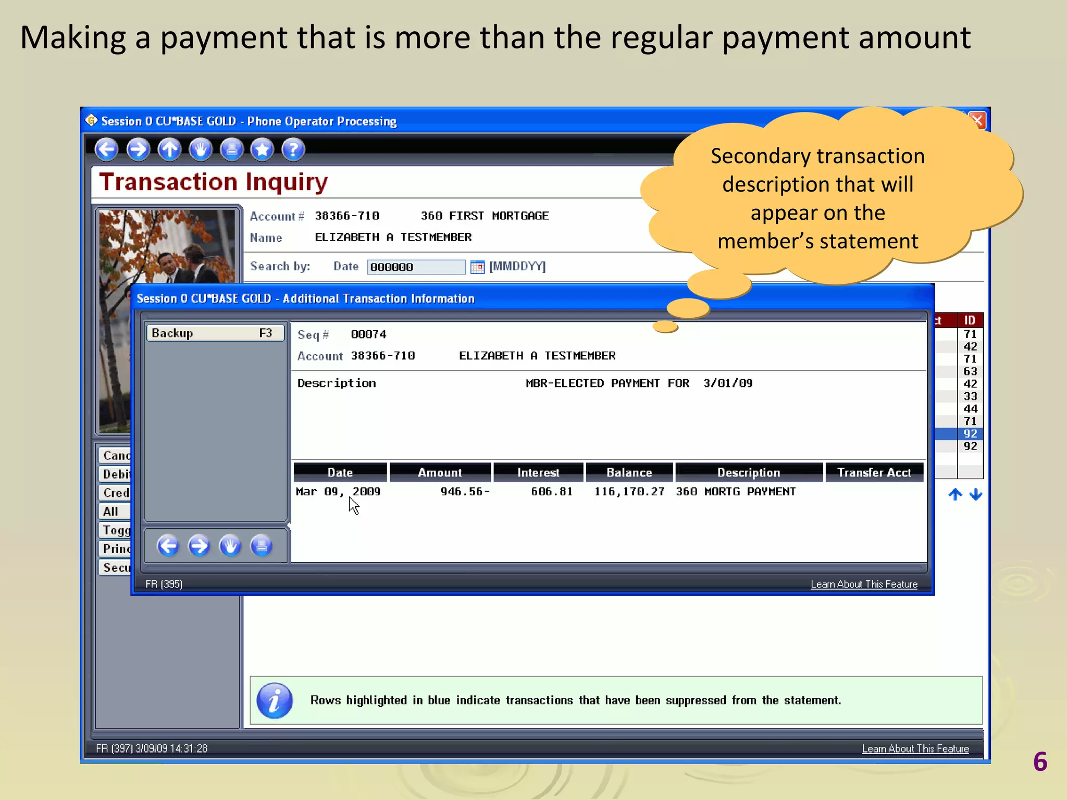Click the FR (397) 3/09/09 status bar text
This screenshot has width=1067, height=800.
(152, 749)
